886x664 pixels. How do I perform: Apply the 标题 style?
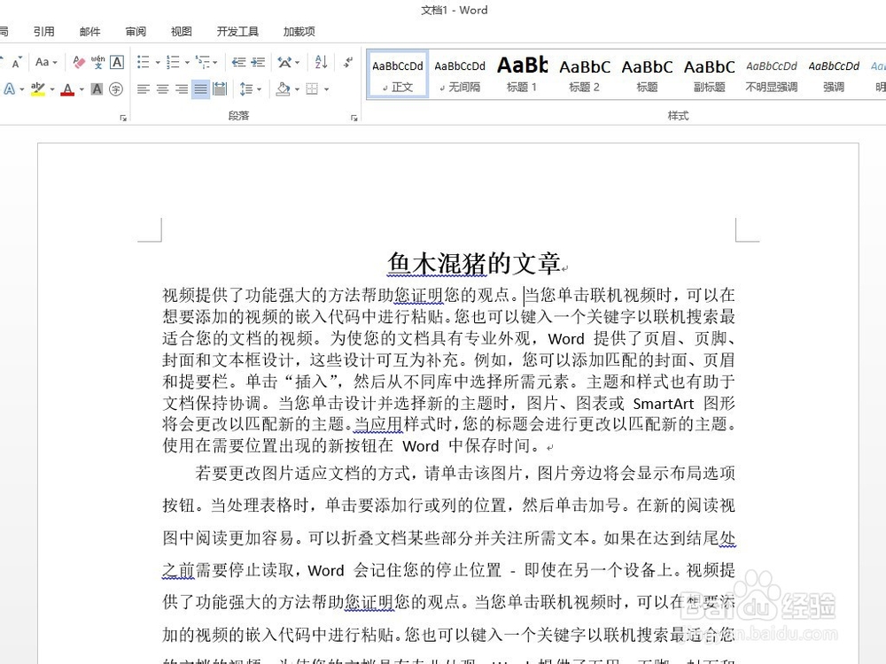647,74
